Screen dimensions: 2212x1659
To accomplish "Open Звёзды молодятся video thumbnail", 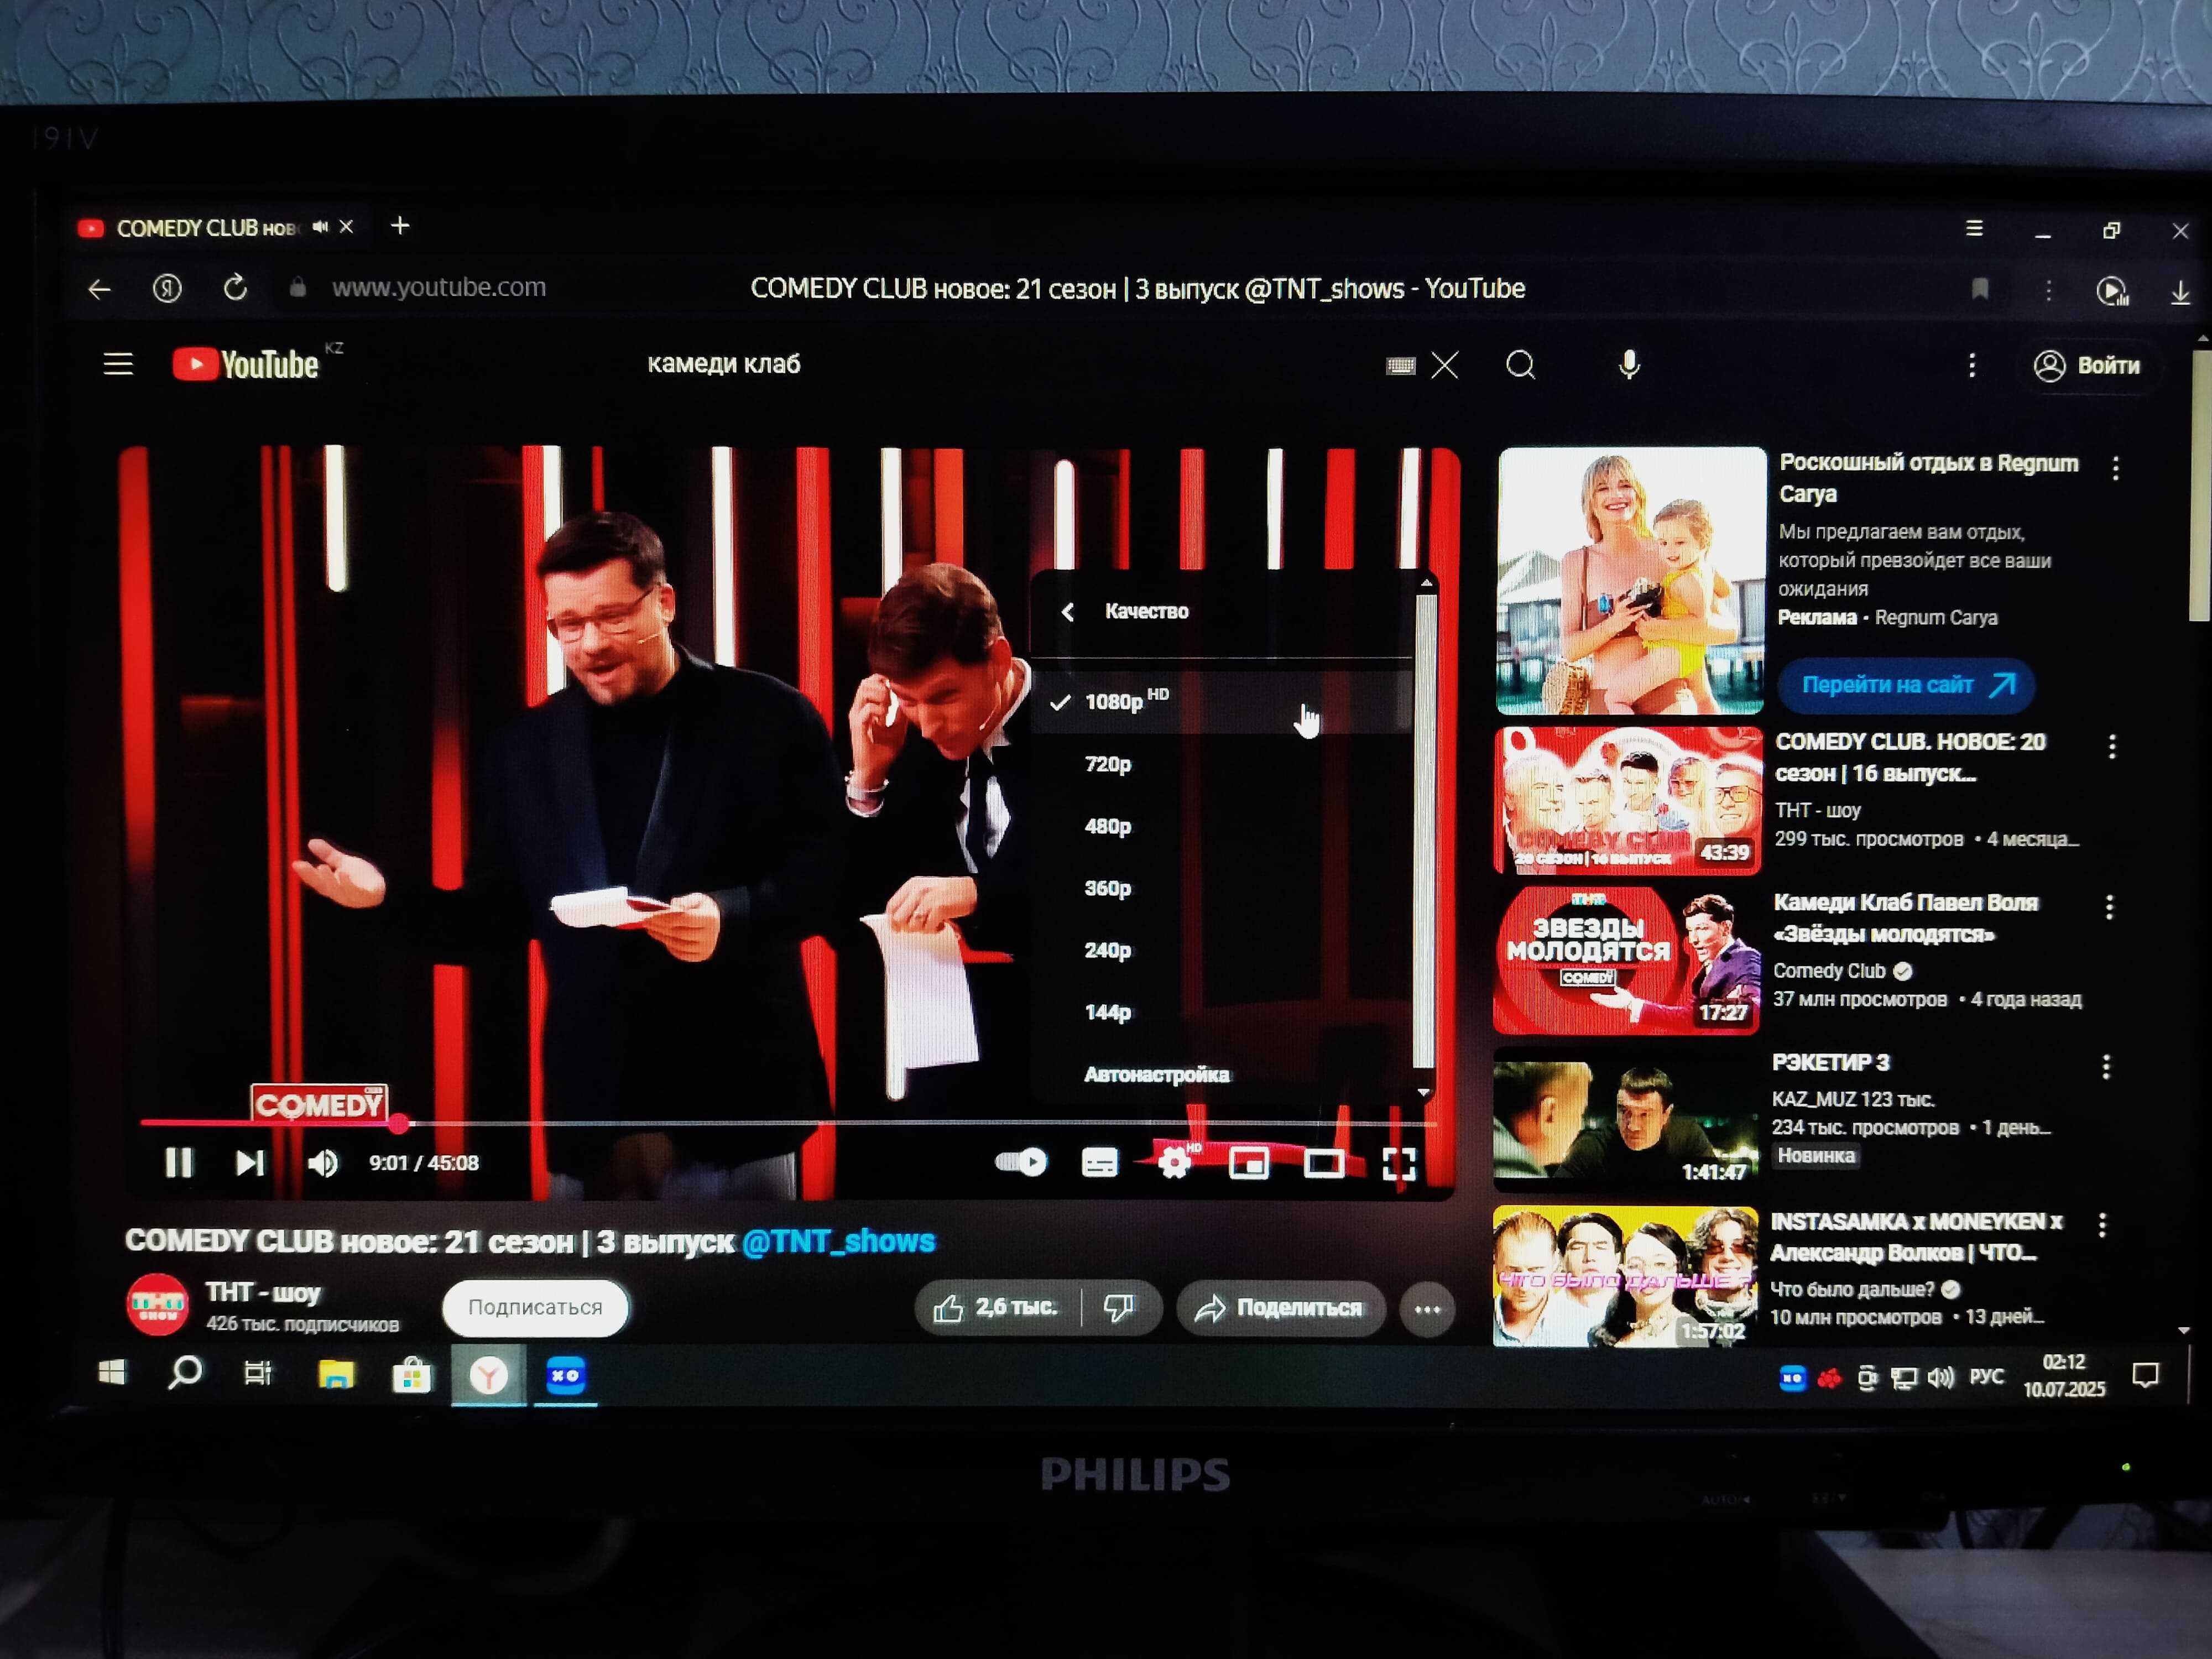I will coord(1627,960).
